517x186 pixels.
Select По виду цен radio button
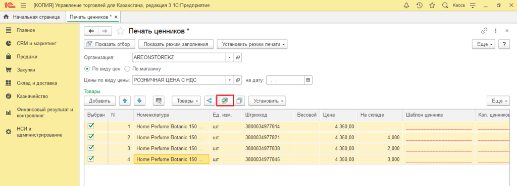click(x=87, y=69)
